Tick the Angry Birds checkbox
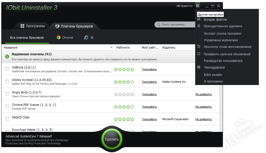This screenshot has height=153, width=266. point(7,94)
